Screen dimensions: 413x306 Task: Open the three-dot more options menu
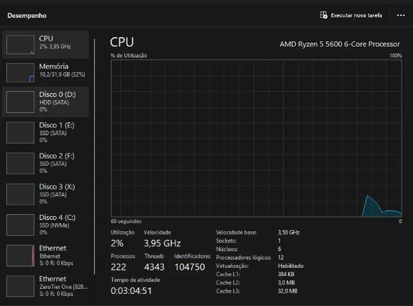(x=401, y=15)
